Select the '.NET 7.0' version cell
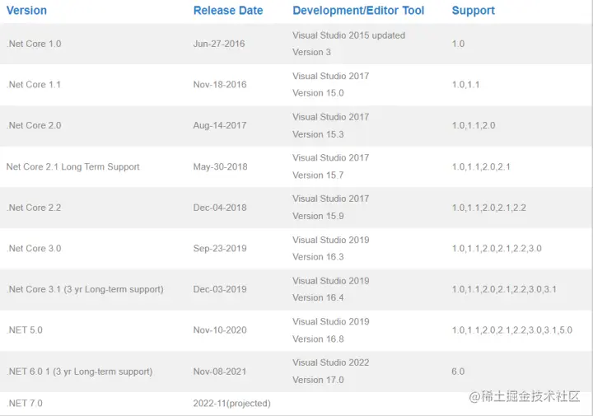The image size is (593, 416). (25, 404)
